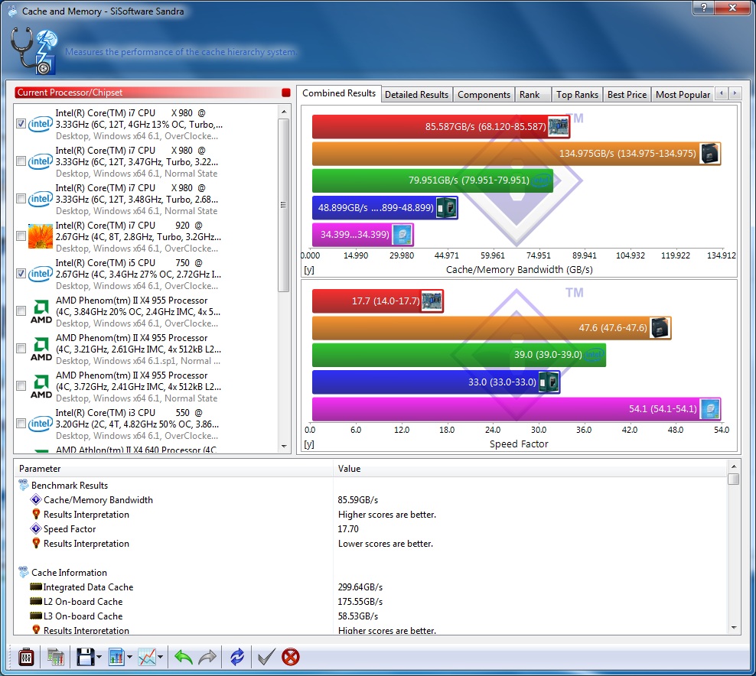Click the AMD logo of Phenom 3.84GHz entry
Image resolution: width=756 pixels, height=676 pixels.
click(41, 312)
